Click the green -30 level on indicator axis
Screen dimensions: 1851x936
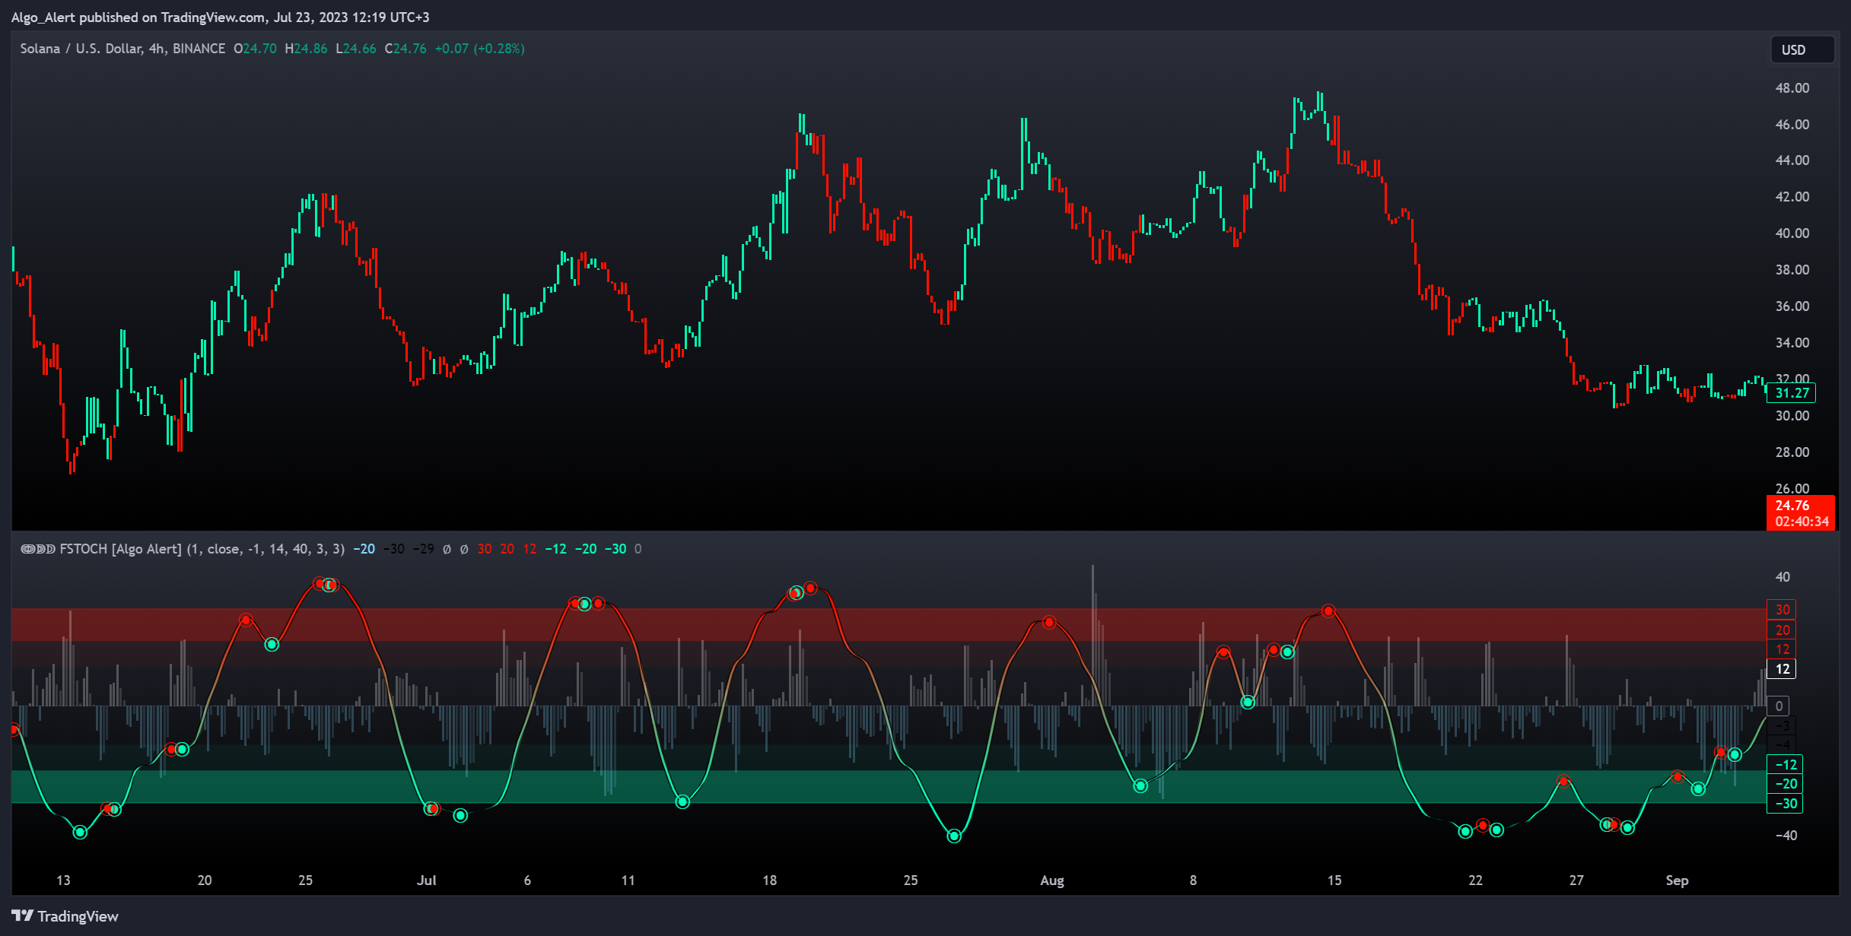(1785, 803)
